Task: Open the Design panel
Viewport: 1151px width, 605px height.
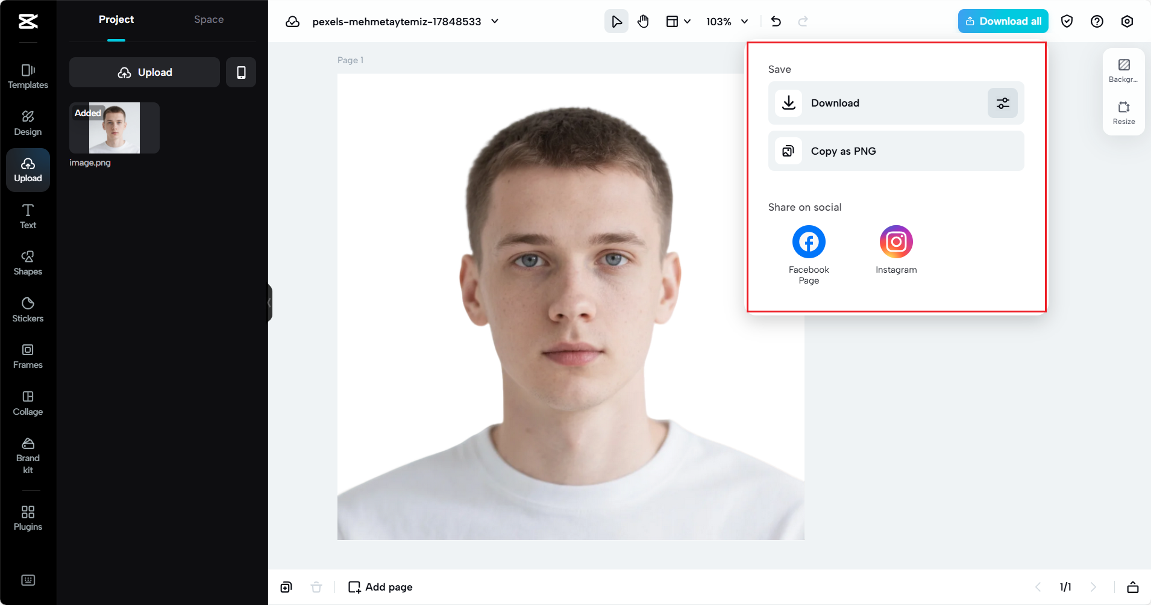Action: pos(28,123)
